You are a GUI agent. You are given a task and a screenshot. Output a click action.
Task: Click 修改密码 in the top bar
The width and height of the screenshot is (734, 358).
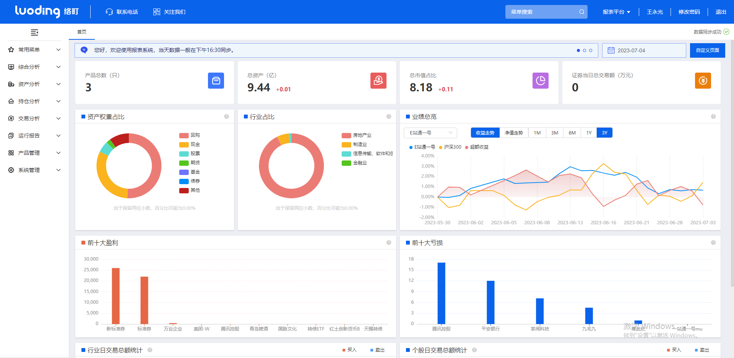click(x=689, y=12)
